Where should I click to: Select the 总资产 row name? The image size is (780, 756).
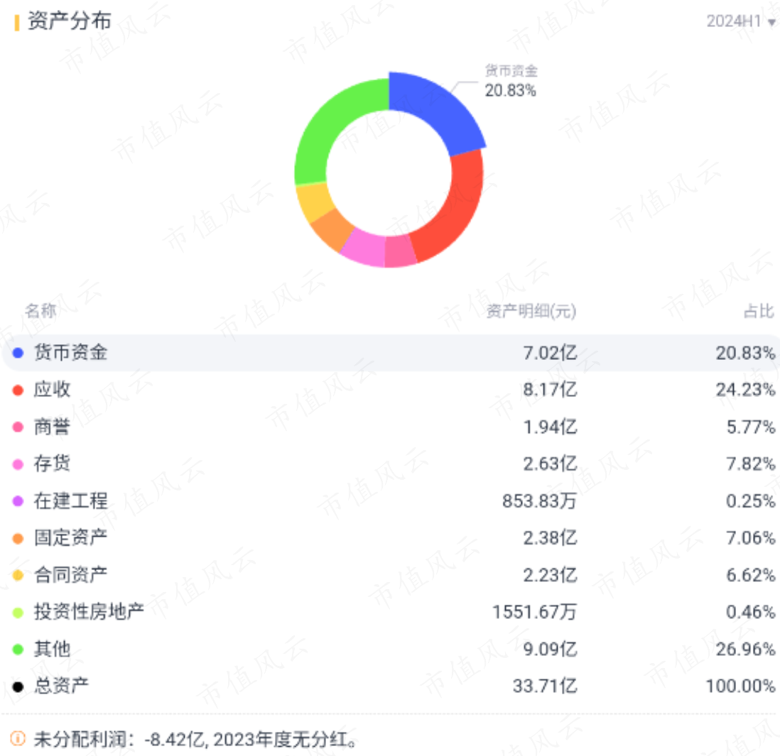[x=61, y=686]
